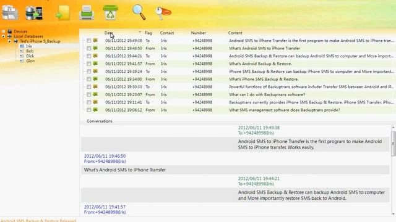This screenshot has height=222, width=396.
Task: Click the conversation scrollbar down arrow
Action: pyautogui.click(x=394, y=214)
